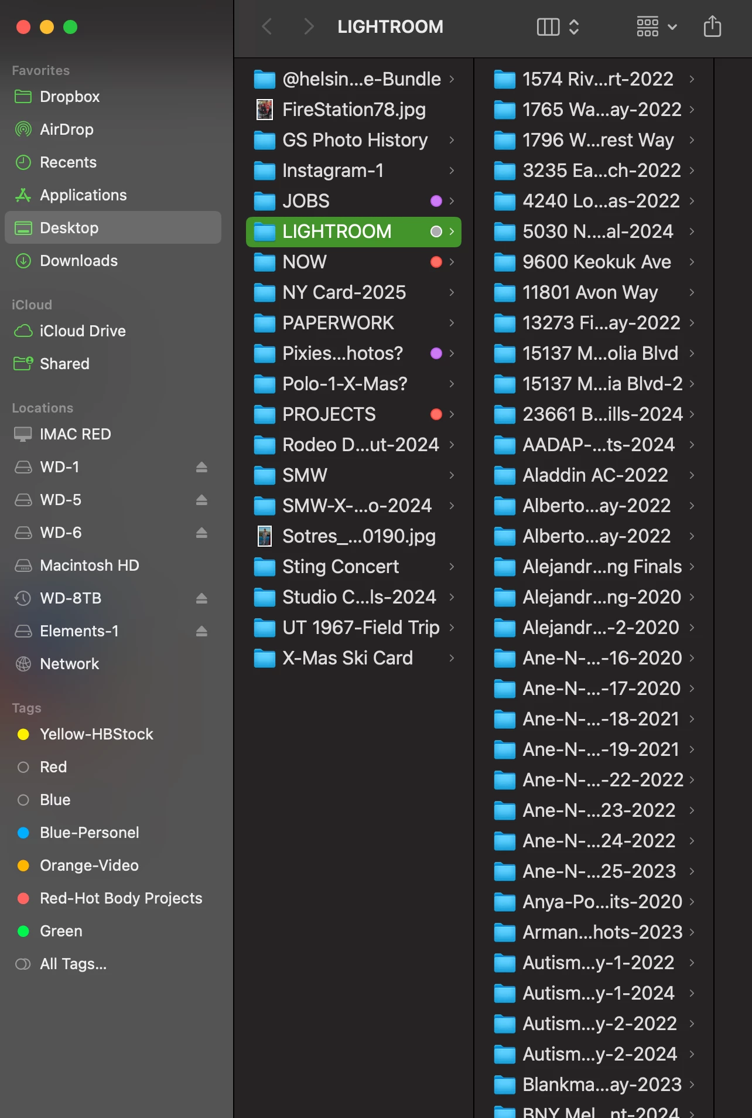This screenshot has height=1118, width=752.
Task: Select the Studio C...ls-2024 folder
Action: point(354,597)
